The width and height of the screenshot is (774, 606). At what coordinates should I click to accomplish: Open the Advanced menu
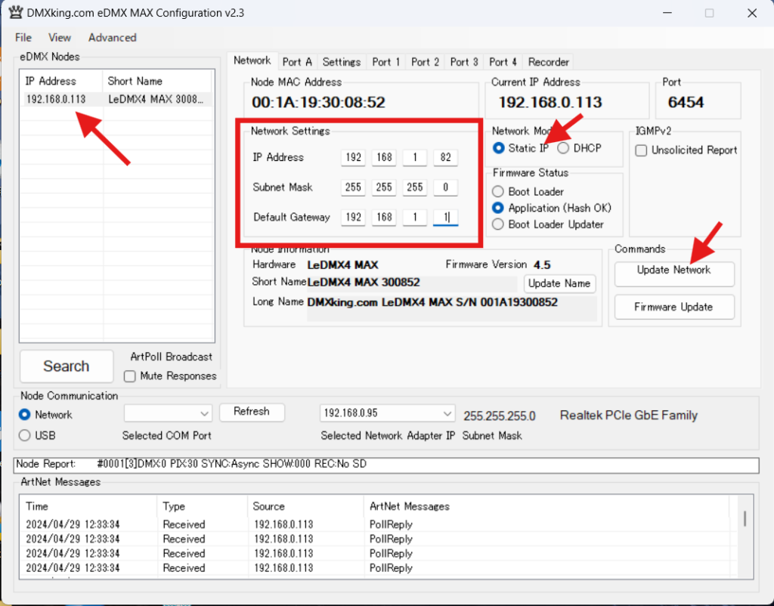pos(112,38)
